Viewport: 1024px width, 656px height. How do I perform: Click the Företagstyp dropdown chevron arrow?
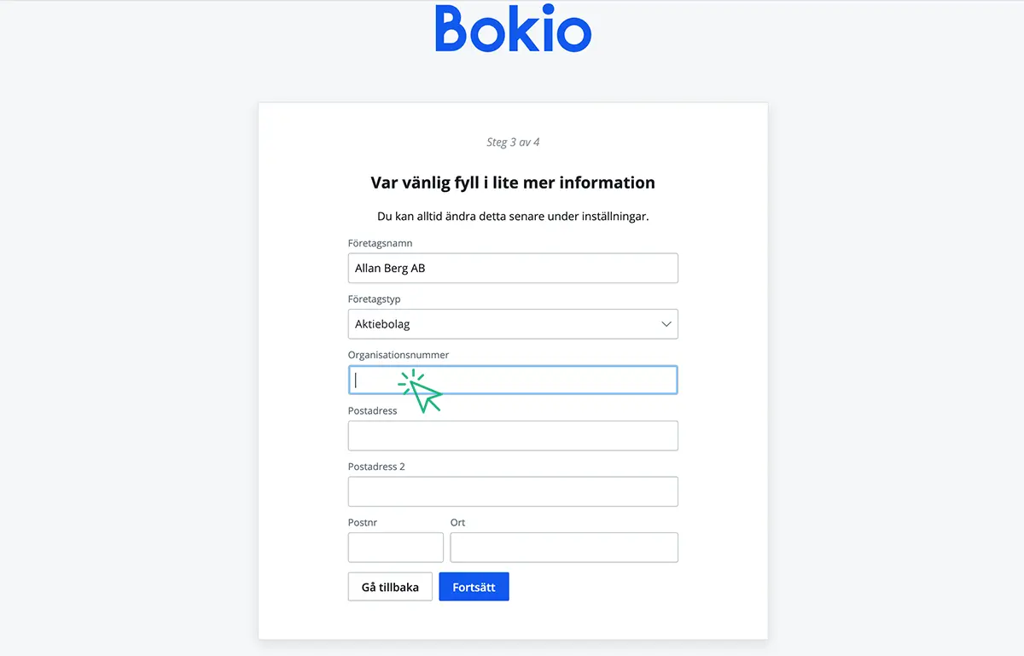667,324
